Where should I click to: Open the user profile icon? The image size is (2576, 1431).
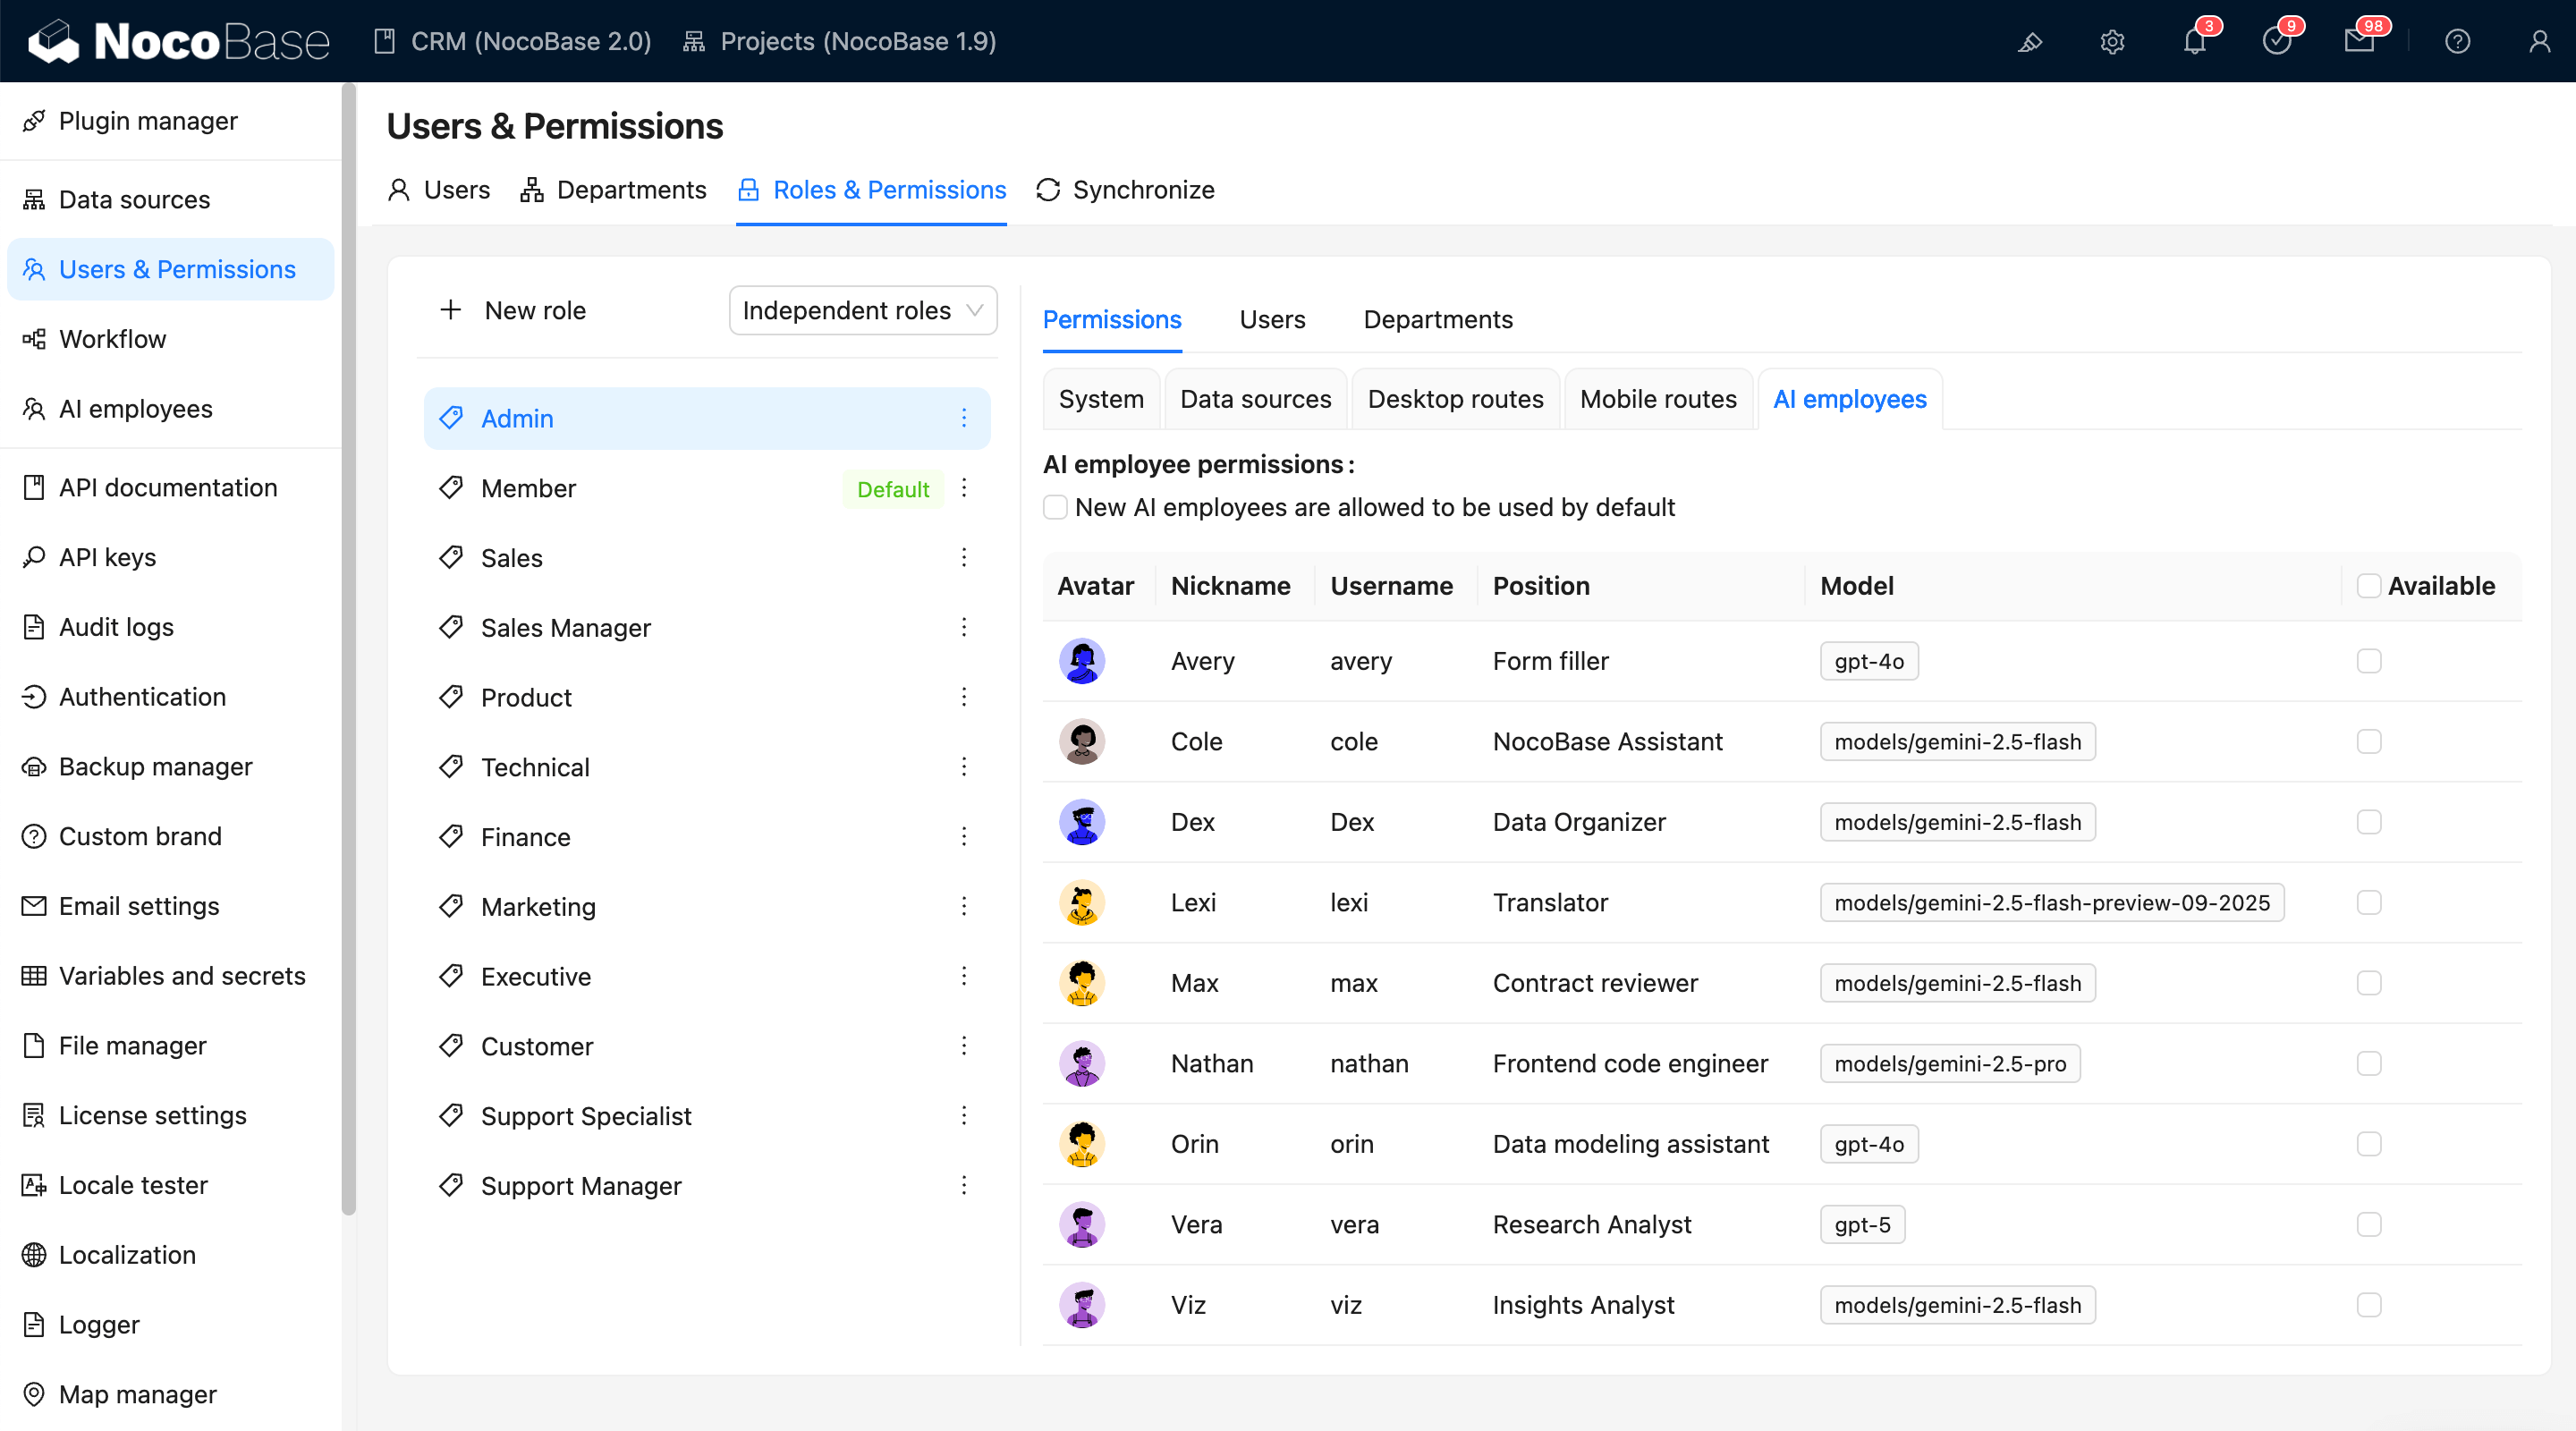(2539, 41)
